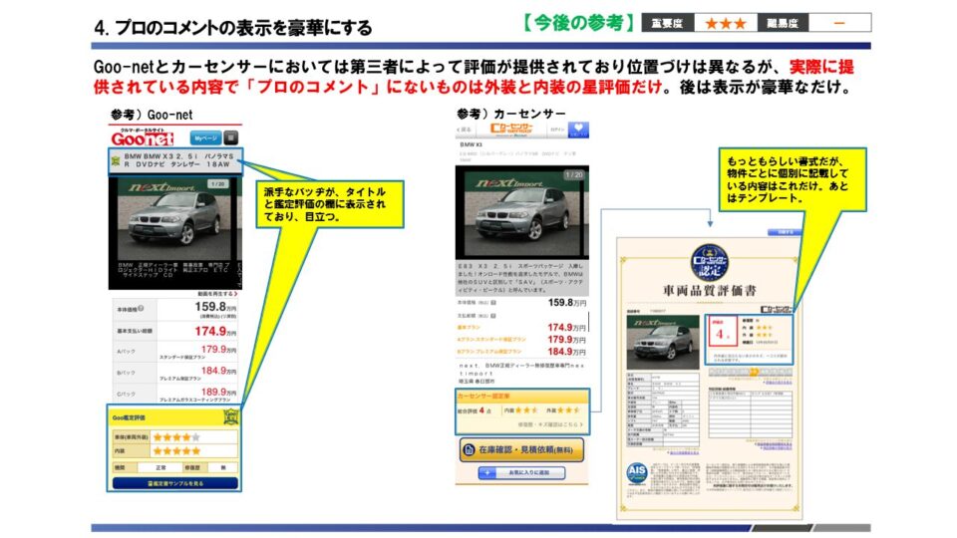Click the help icon beside 本体価格 in Goo-net
Viewport: 957px width, 538px height.
[x=141, y=309]
